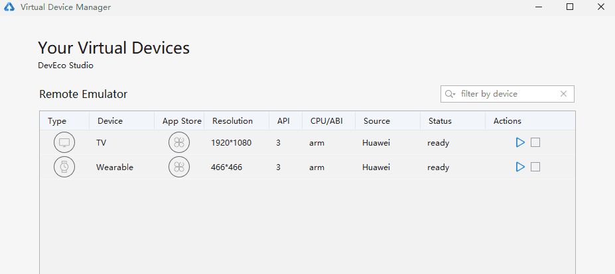Select the TV device row name
This screenshot has width=615, height=274.
102,143
